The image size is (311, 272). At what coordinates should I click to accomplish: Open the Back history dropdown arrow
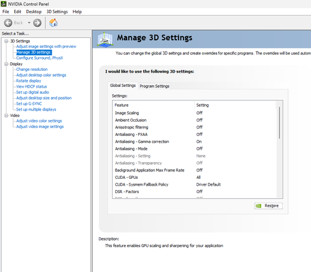(x=29, y=23)
